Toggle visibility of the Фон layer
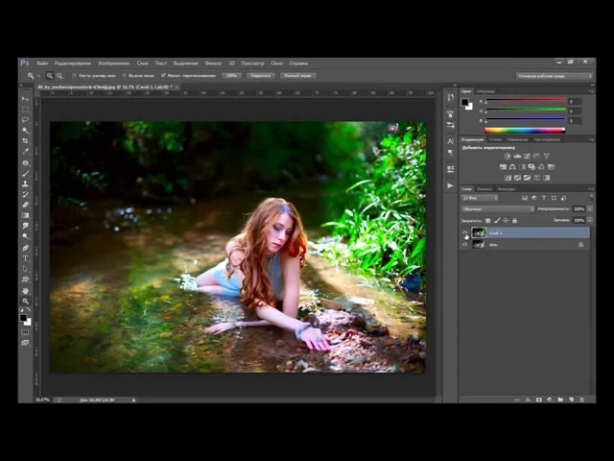Screen dimensions: 614x461 (465, 245)
